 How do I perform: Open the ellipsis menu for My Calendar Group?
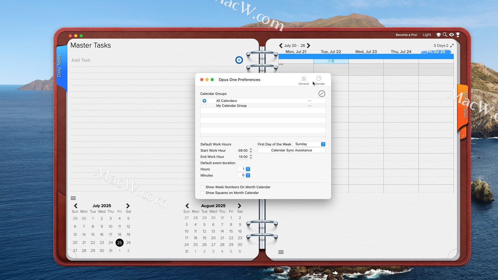click(x=310, y=106)
